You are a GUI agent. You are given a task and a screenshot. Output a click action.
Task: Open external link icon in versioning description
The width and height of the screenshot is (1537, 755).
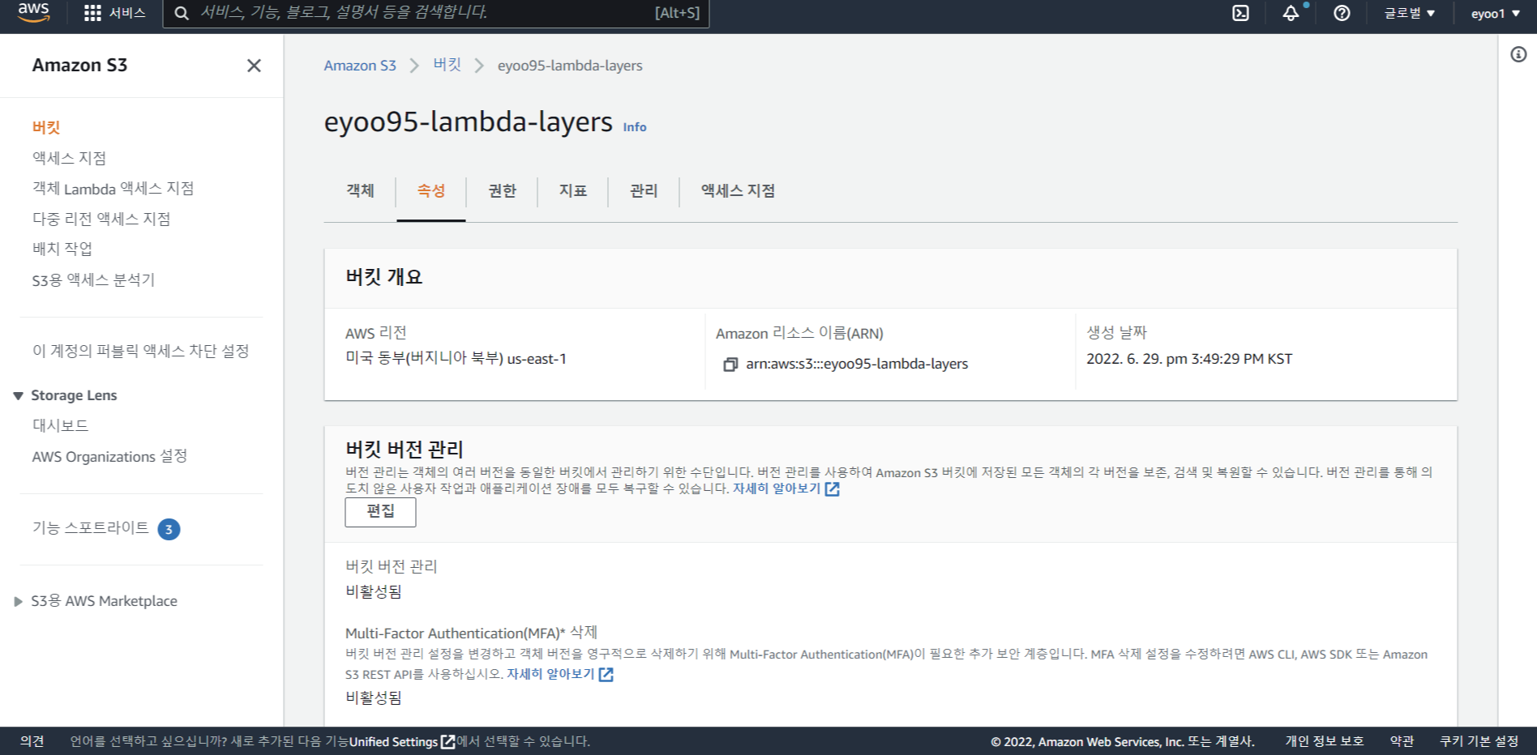(x=832, y=489)
